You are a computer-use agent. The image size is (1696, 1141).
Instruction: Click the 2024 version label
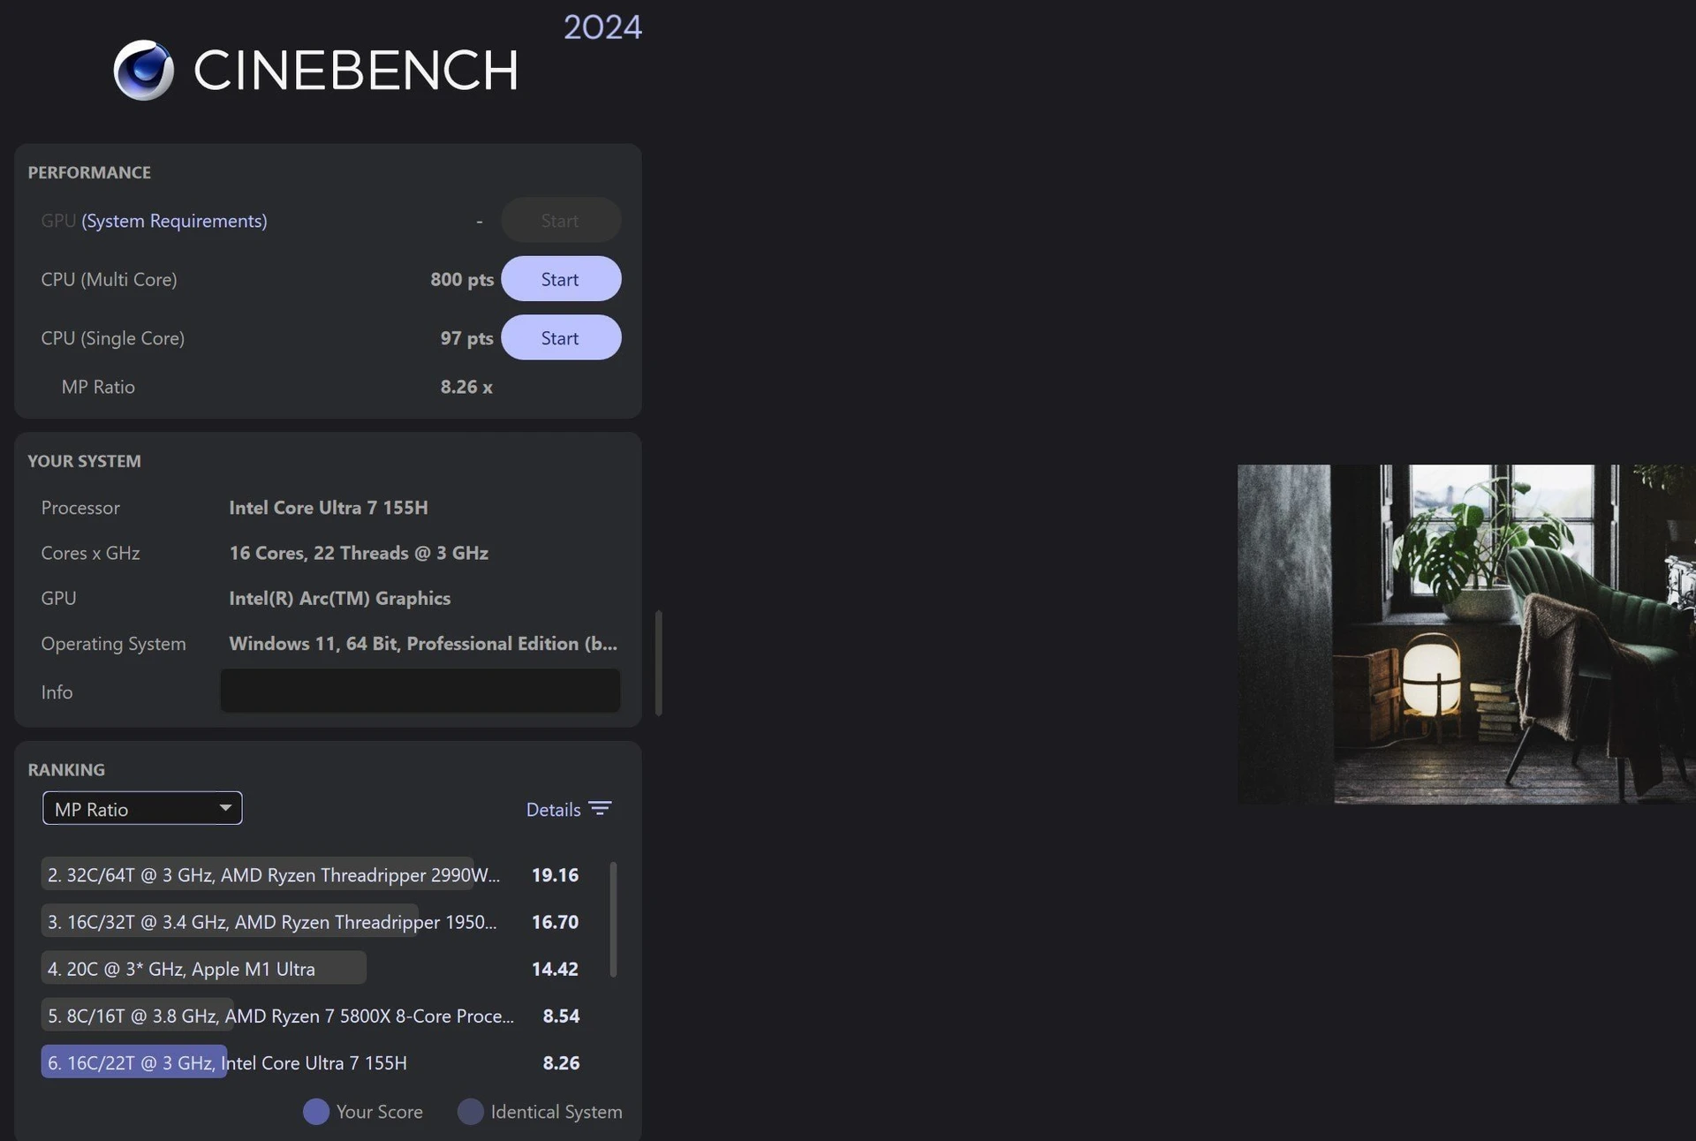(603, 26)
